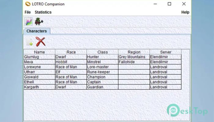Sort by the Region column header
Viewport: 214px width, 122px height.
(x=134, y=52)
